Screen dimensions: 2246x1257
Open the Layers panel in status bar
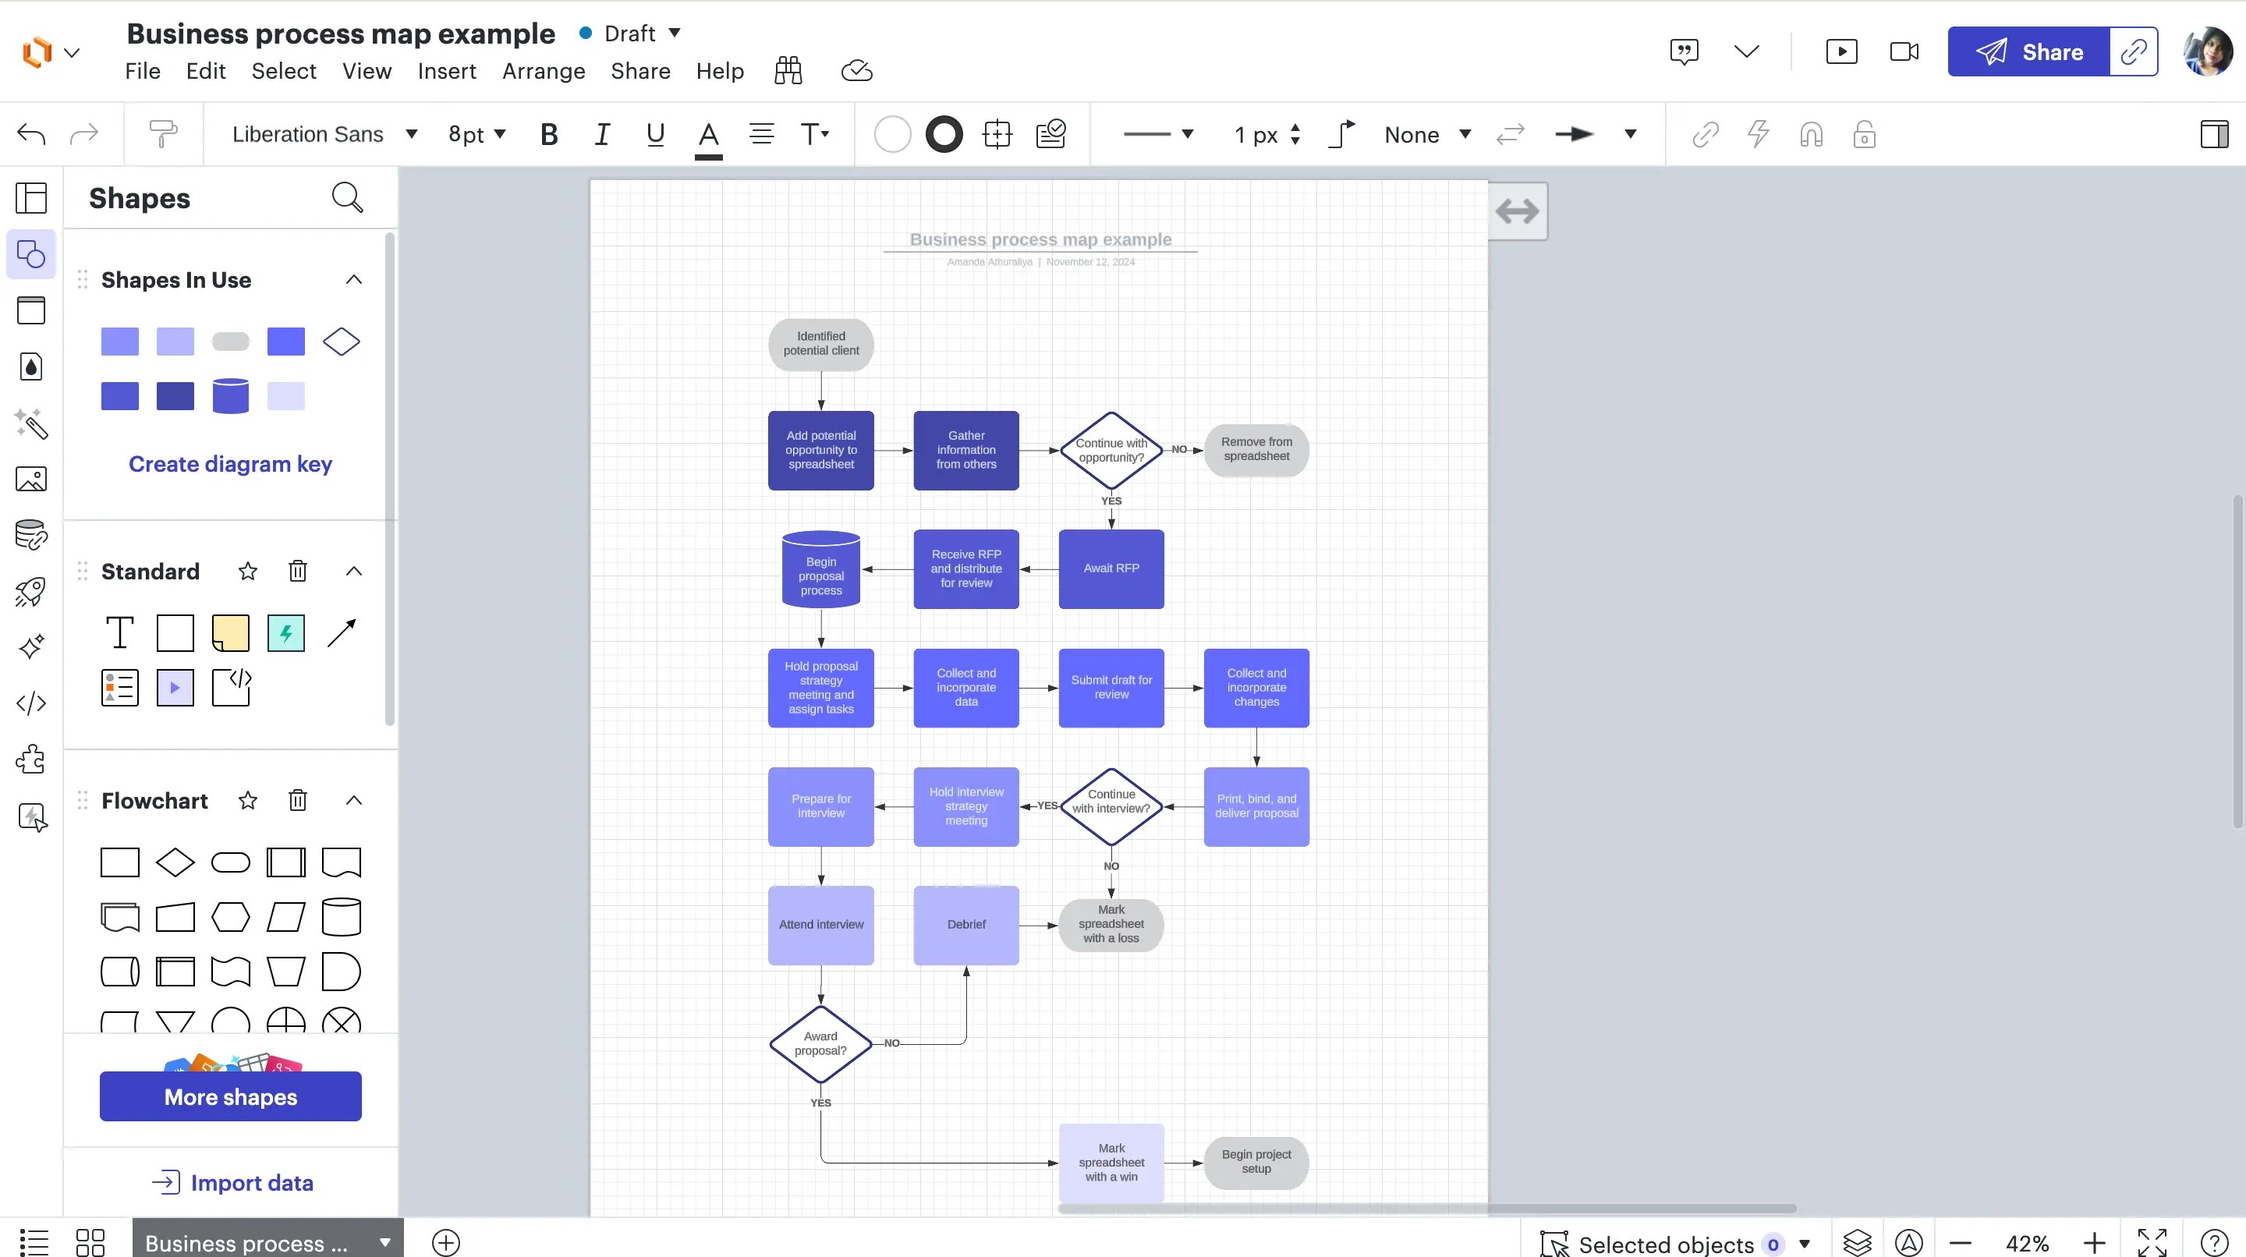[x=1856, y=1243]
